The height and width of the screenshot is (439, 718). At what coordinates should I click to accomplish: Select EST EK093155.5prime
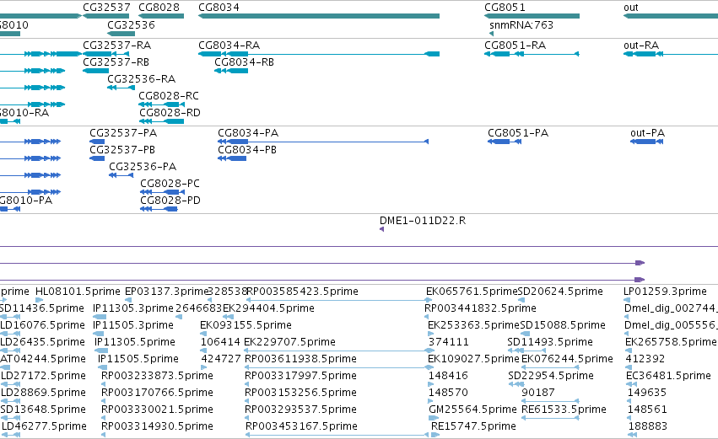[x=246, y=325]
